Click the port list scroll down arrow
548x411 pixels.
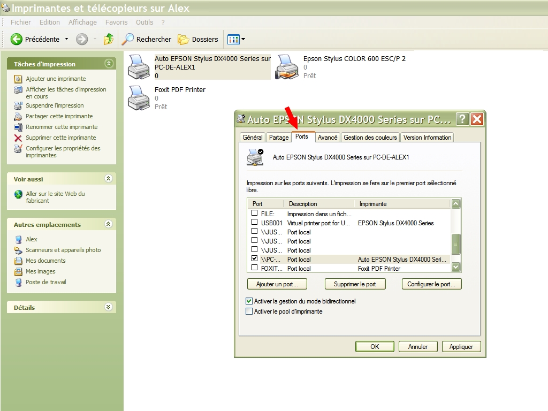coord(455,267)
